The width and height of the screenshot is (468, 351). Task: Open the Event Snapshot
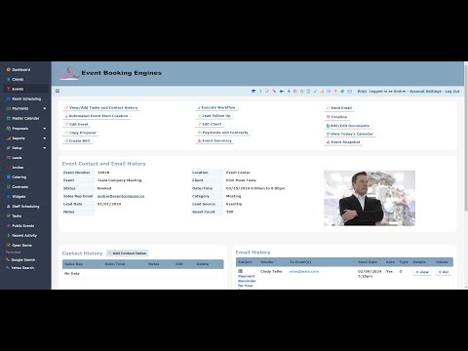pos(343,142)
